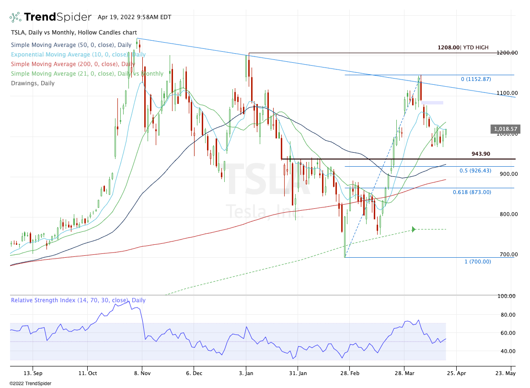Viewport: 530px width, 388px height.
Task: Click the RSI '80.00' axis label
Action: (508, 315)
